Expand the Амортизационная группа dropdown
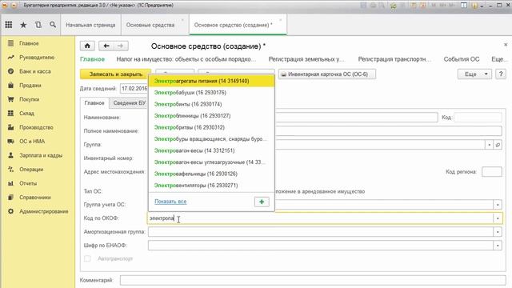The image size is (512, 288). pyautogui.click(x=498, y=232)
